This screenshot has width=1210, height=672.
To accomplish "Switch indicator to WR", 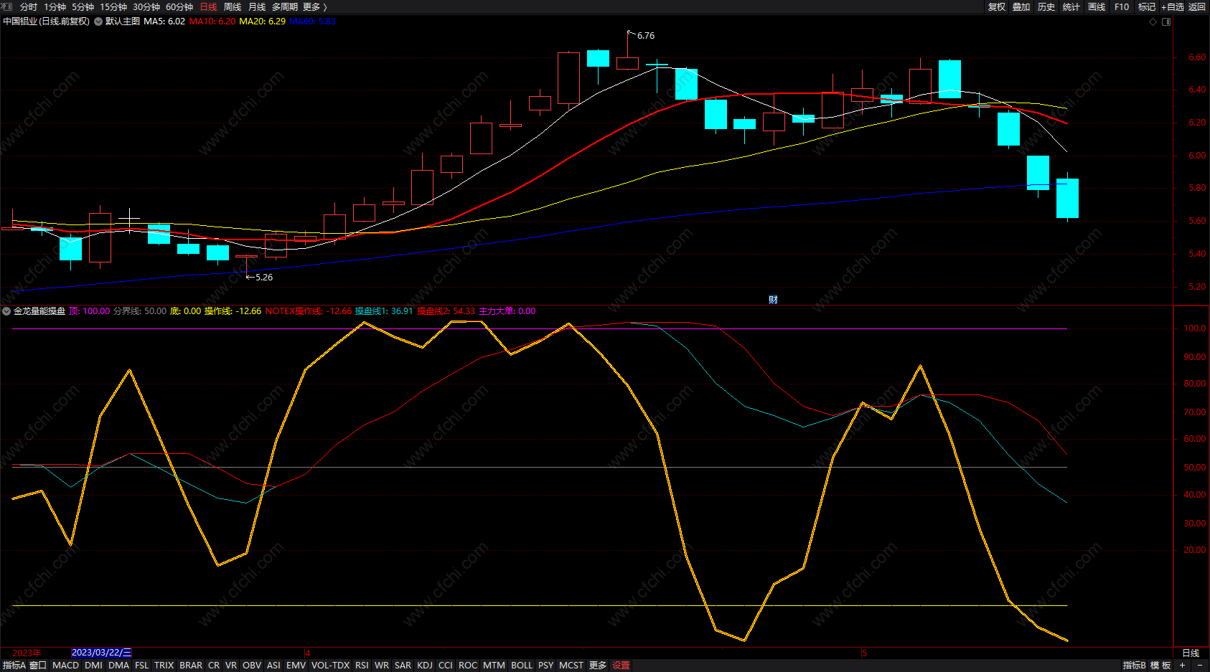I will coord(382,666).
